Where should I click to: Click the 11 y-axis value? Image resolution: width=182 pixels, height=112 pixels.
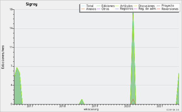click(11, 47)
